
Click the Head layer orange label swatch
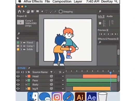(29, 76)
